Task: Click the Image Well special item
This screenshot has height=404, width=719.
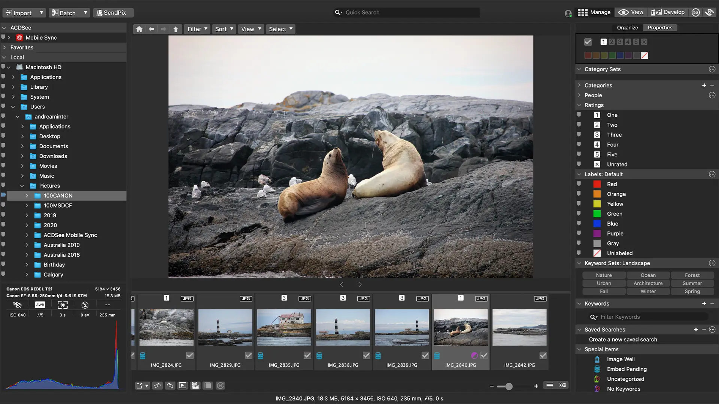Action: [x=621, y=359]
